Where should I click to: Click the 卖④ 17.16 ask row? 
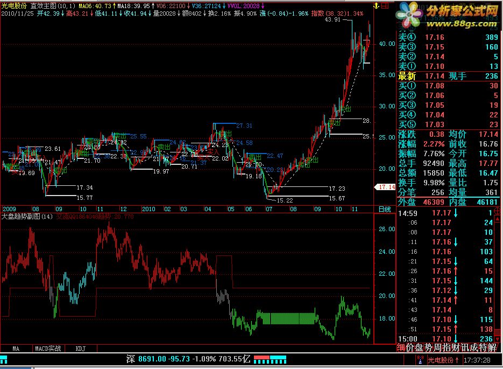(448, 37)
